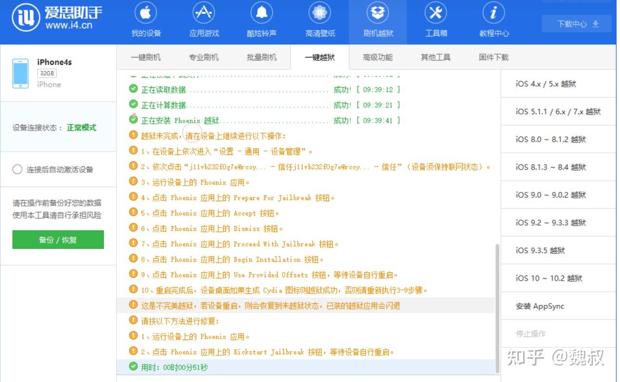Choose iOS 8.1.3 ~ 8.4 越狱
The width and height of the screenshot is (620, 382).
(x=558, y=167)
